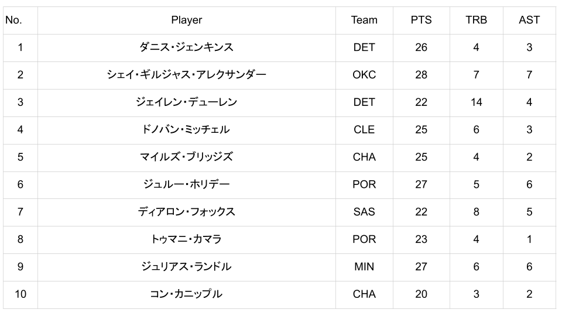The width and height of the screenshot is (562, 316).
Task: Click the Team column header
Action: click(364, 20)
